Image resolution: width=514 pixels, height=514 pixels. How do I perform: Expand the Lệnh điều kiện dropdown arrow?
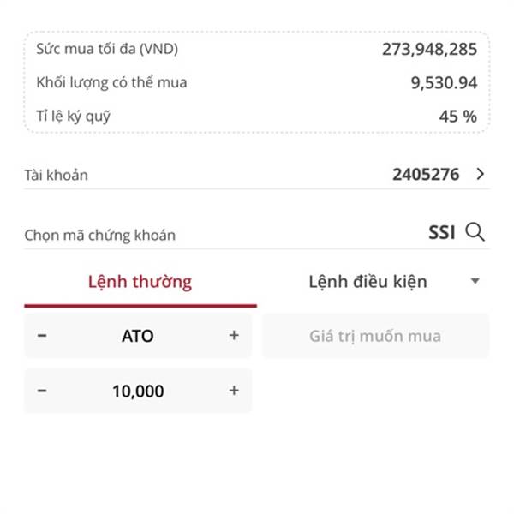coord(475,281)
